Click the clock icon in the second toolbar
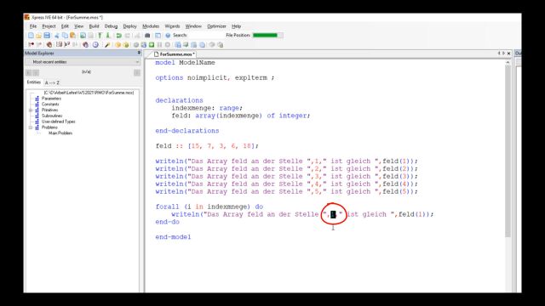The image size is (545, 306). pyautogui.click(x=95, y=45)
